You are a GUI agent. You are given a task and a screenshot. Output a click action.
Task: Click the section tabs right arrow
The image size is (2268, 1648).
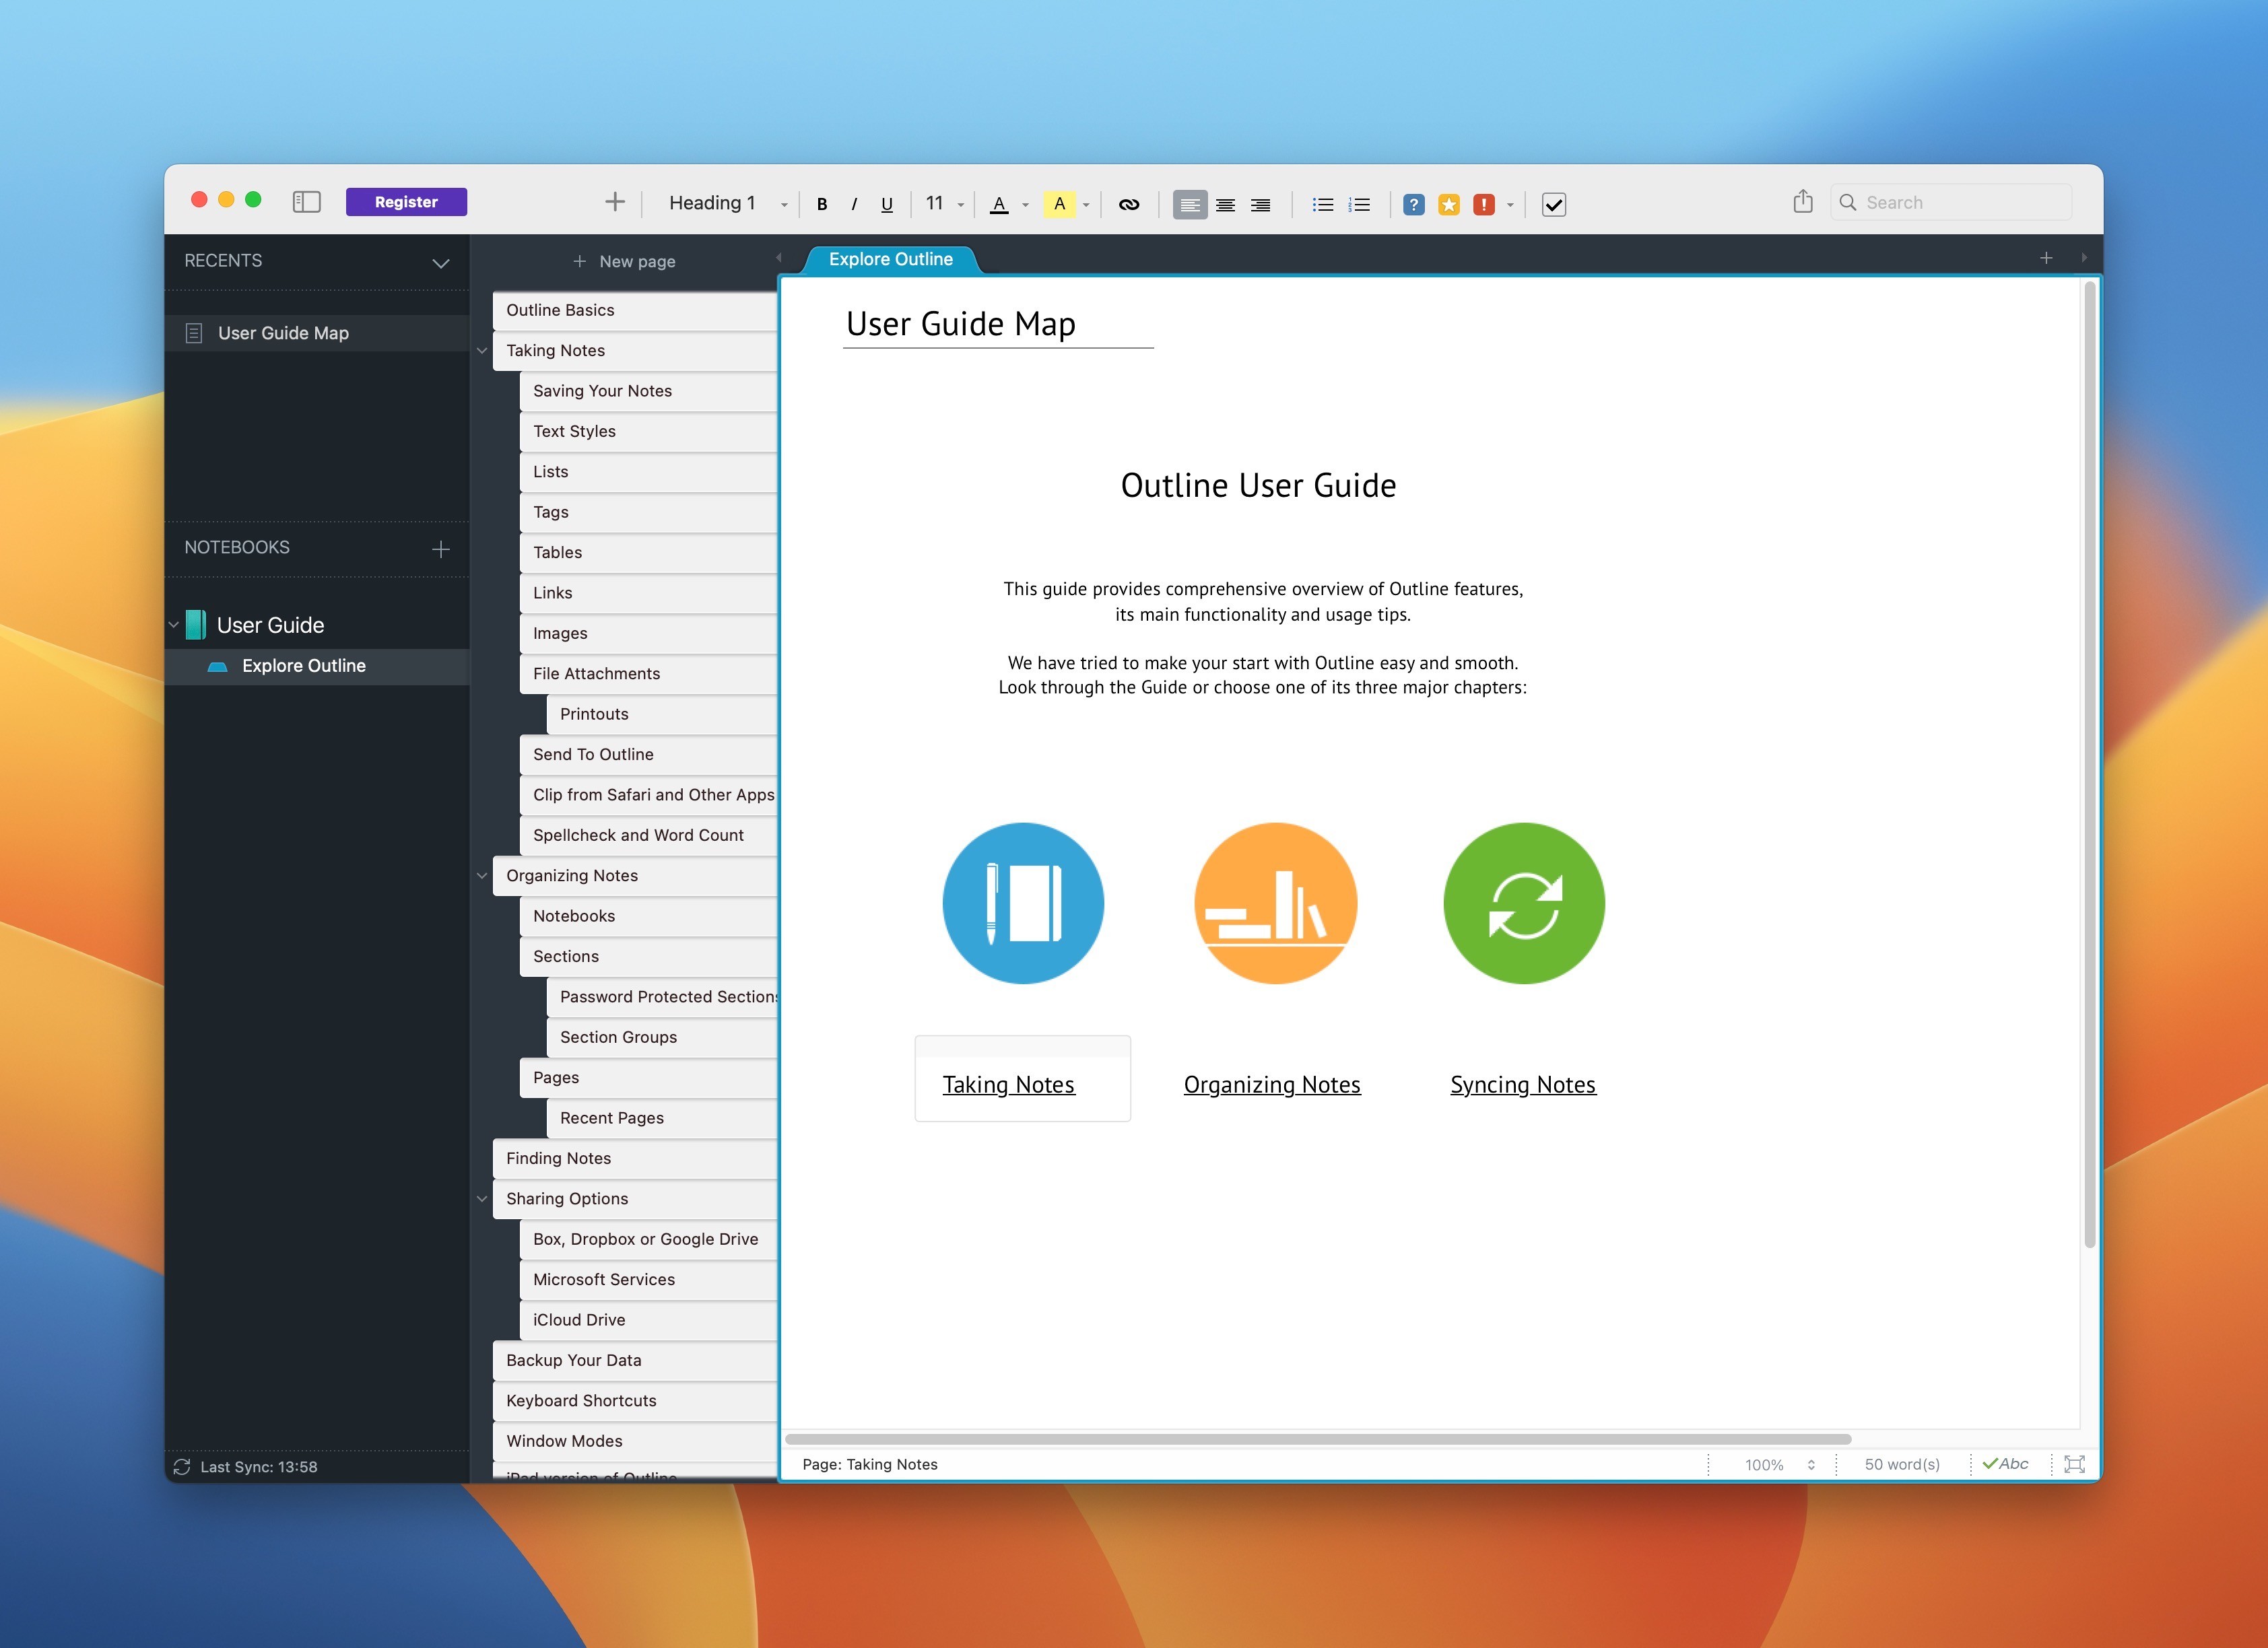tap(2084, 257)
